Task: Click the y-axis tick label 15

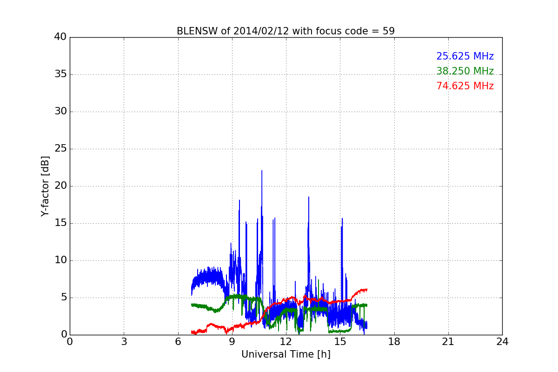Action: 60,223
